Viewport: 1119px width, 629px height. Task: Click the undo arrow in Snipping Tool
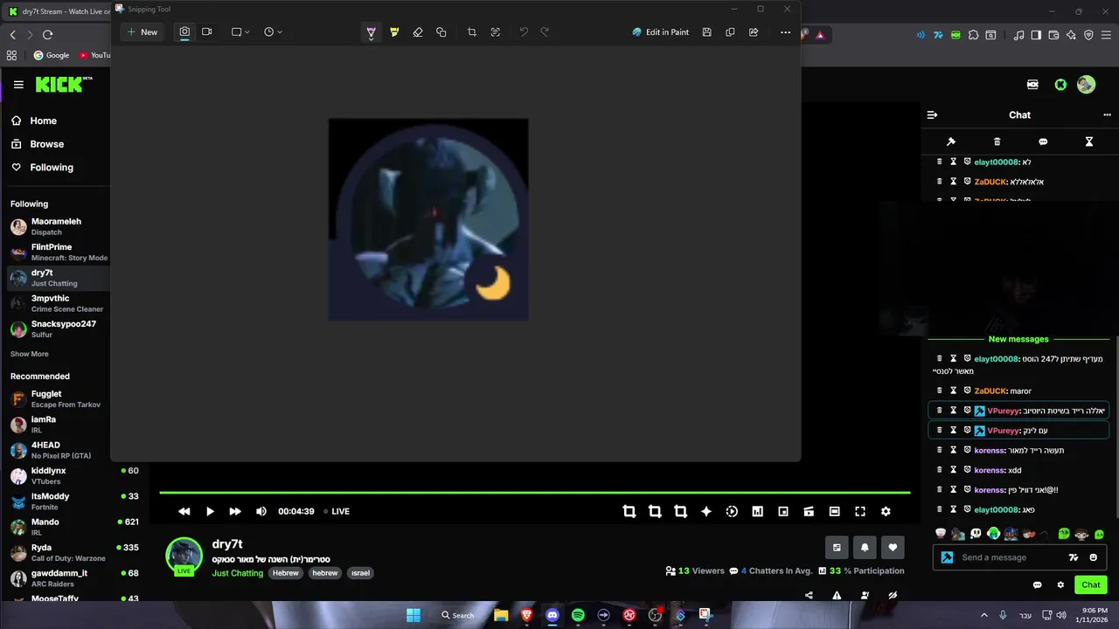[524, 32]
